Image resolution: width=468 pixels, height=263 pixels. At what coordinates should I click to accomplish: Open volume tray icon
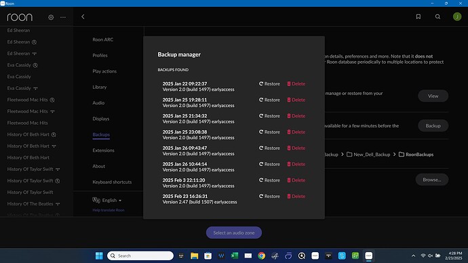point(431,256)
